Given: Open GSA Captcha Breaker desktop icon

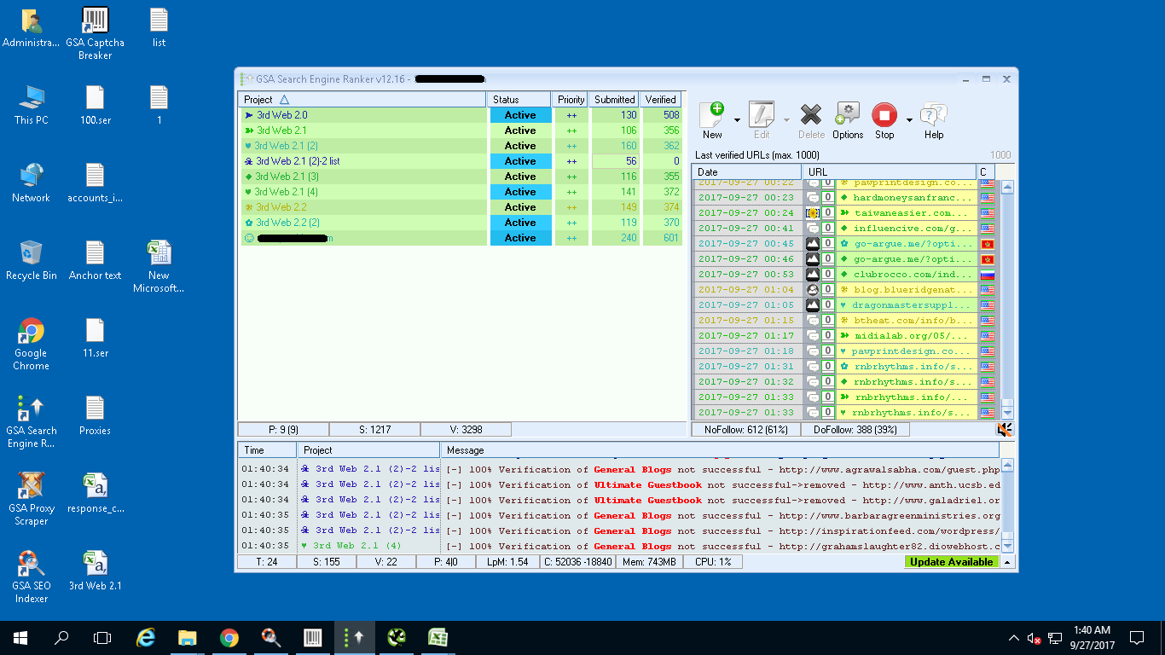Looking at the screenshot, I should [x=95, y=34].
